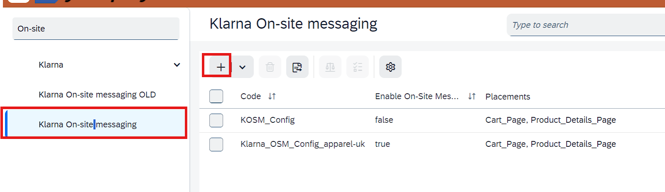Click the Type to search field
The image size is (665, 192).
(586, 25)
